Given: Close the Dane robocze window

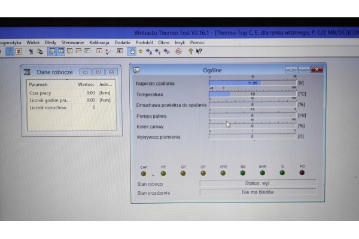Looking at the screenshot, I should click(x=111, y=72).
